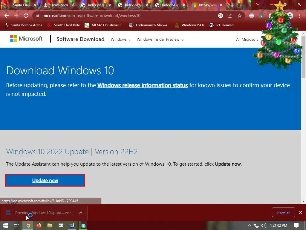Show hidden system tray icons
The height and width of the screenshot is (230, 306).
250,226
